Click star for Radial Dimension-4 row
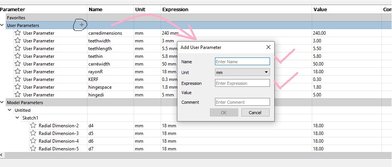 coord(33,141)
